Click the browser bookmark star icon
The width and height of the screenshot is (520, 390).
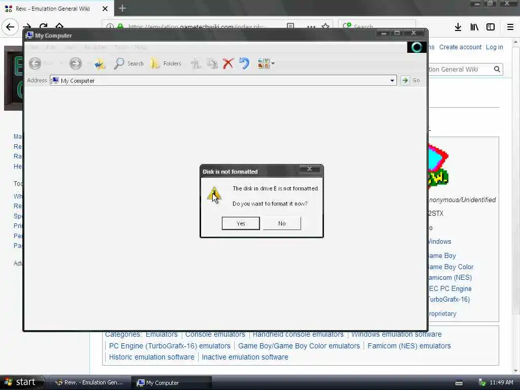tap(326, 26)
